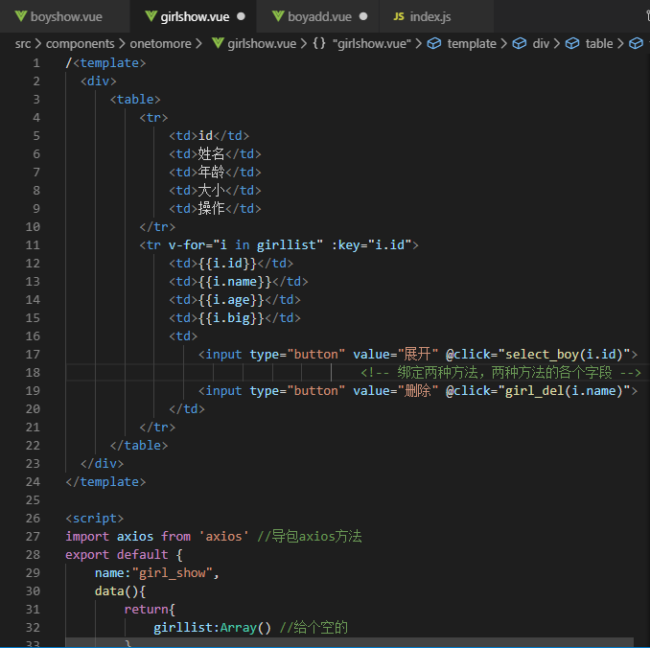Click the Vue icon in the breadcrumb path
Screen dimensions: 650x648
click(x=218, y=43)
